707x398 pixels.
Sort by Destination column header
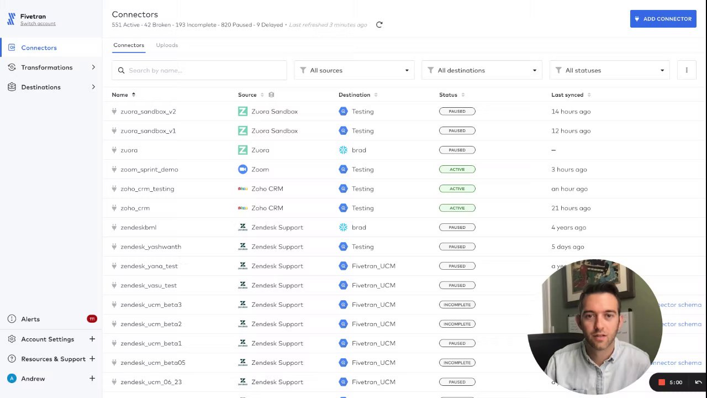pyautogui.click(x=357, y=95)
